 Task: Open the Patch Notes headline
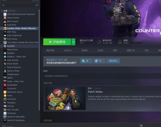point(95,92)
